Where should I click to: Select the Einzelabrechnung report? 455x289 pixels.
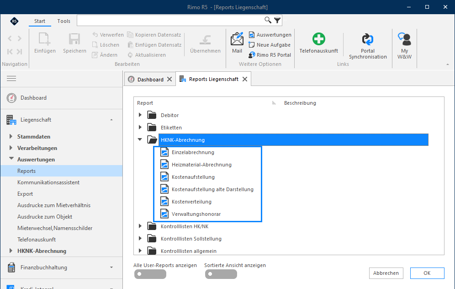193,152
